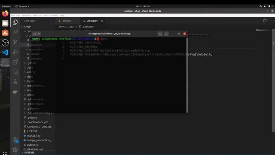Open Testing flask view in activity bar
The height and width of the screenshot is (155, 275).
pyautogui.click(x=15, y=82)
